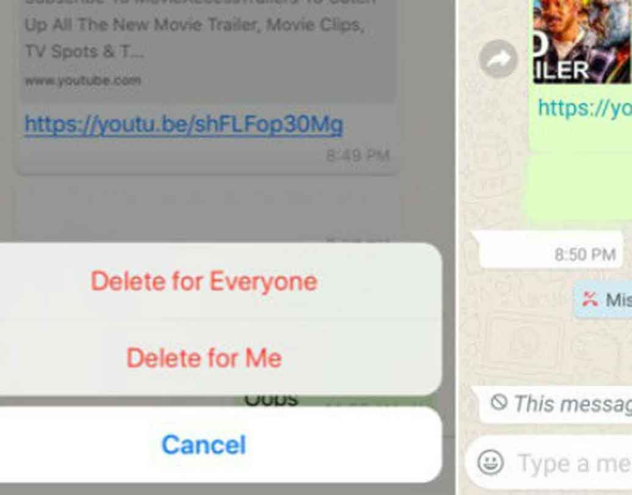Select the This message deleted bubble
This screenshot has width=632, height=495.
(556, 404)
